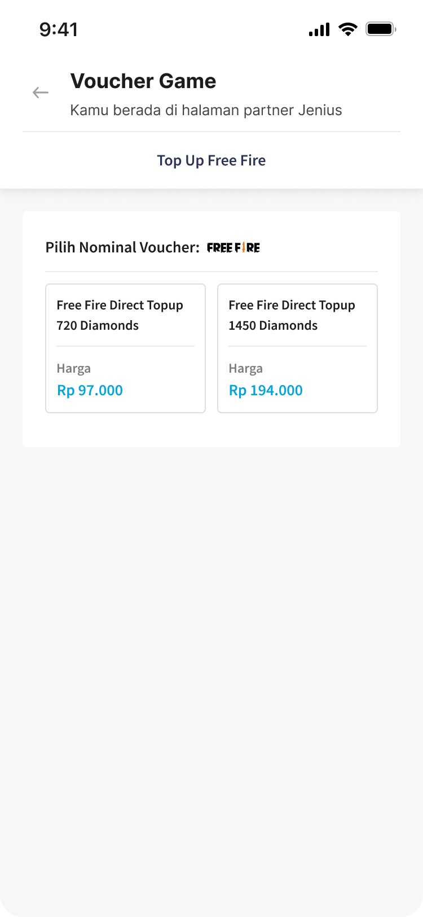Click the Harga label above Rp 194.000
This screenshot has height=917, width=423.
click(246, 369)
